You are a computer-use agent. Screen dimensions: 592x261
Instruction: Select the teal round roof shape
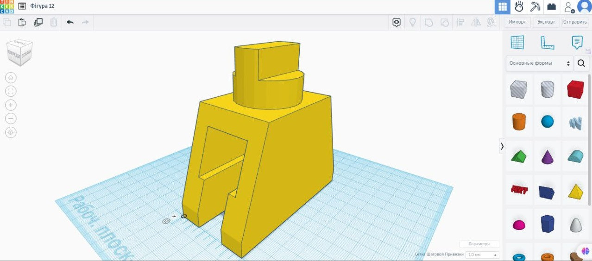pyautogui.click(x=575, y=156)
